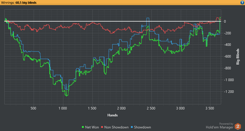The height and width of the screenshot is (131, 245).
Task: Click the green Net Won color square
Action: point(83,127)
